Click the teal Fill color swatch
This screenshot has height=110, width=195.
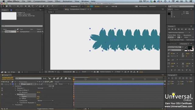coord(91,6)
